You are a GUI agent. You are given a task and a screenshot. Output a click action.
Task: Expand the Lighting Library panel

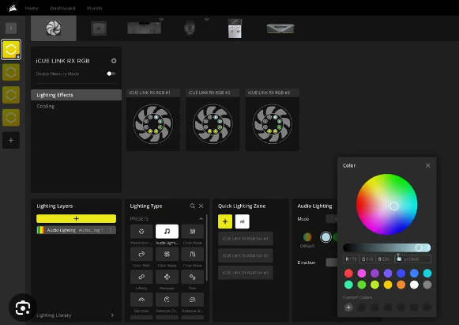112,315
